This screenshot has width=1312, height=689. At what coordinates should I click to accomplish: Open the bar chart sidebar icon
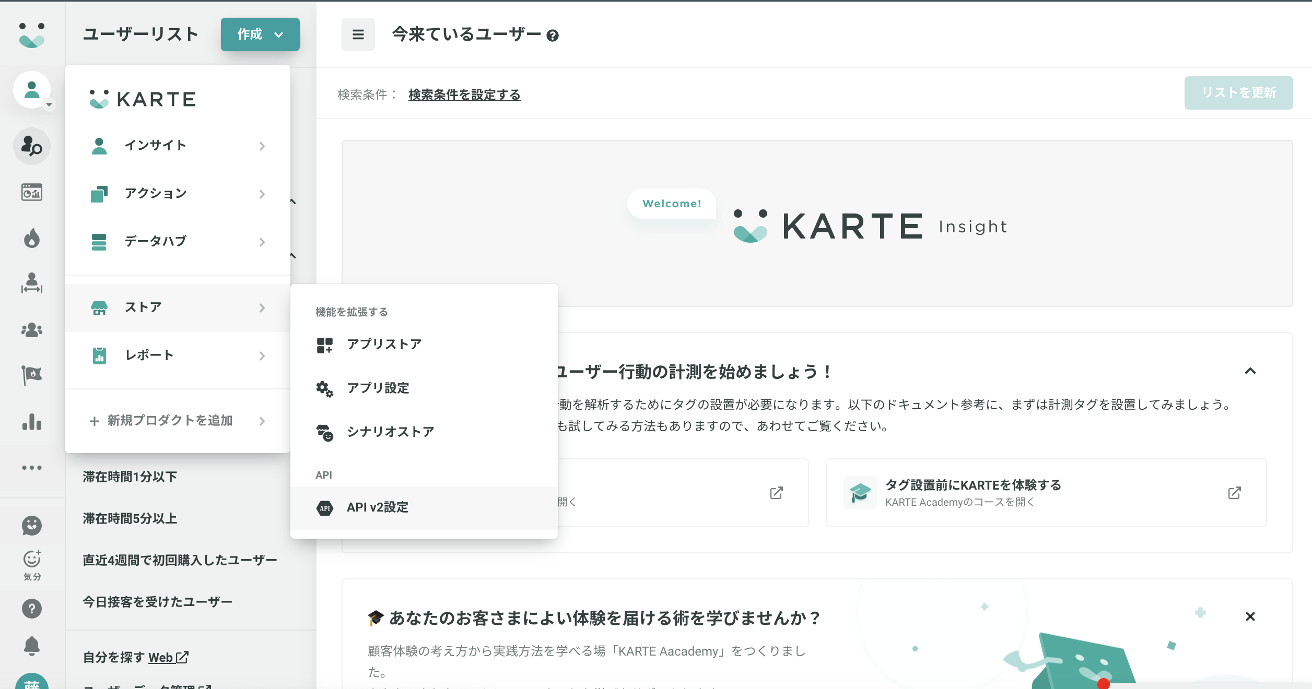coord(31,421)
